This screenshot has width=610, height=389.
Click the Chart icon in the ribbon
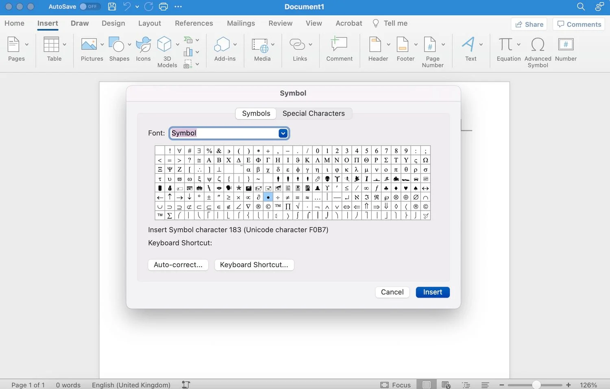[188, 52]
